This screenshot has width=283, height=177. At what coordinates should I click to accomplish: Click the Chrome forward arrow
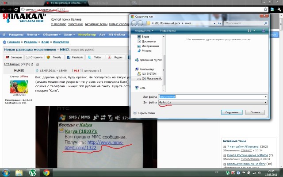coord(10,9)
